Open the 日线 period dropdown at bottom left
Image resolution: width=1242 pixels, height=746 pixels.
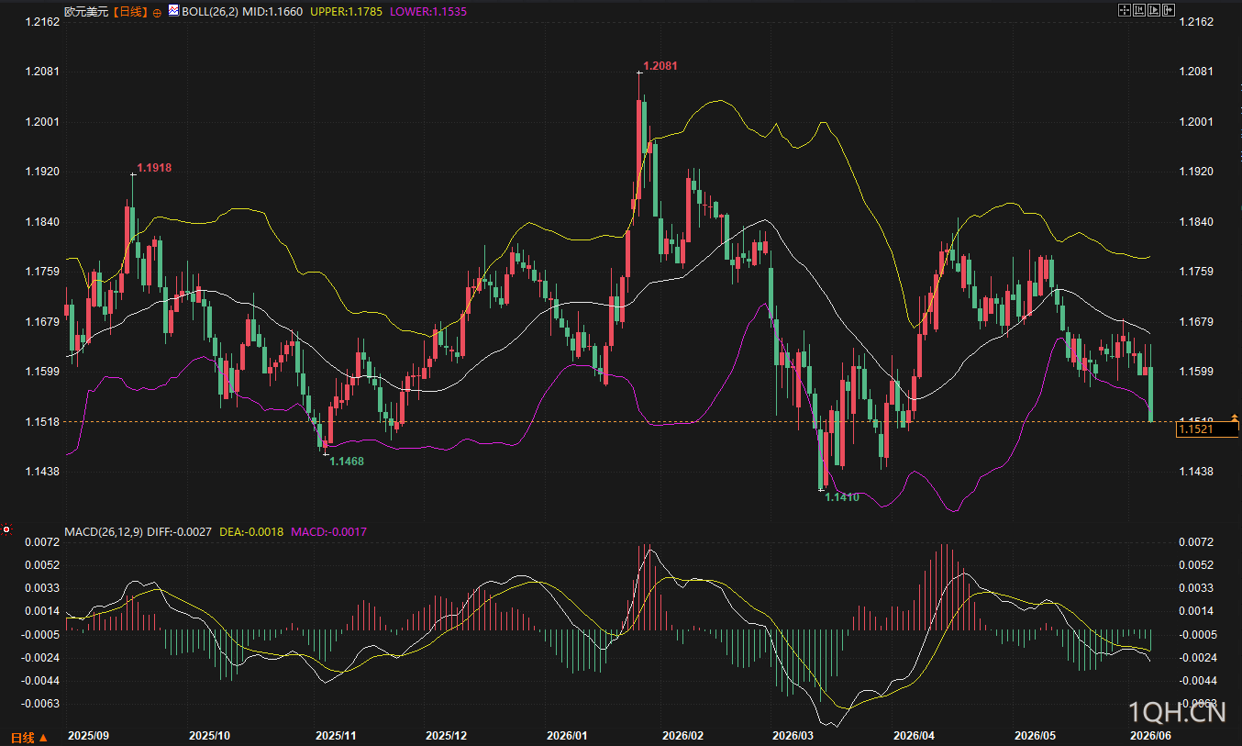tap(28, 737)
